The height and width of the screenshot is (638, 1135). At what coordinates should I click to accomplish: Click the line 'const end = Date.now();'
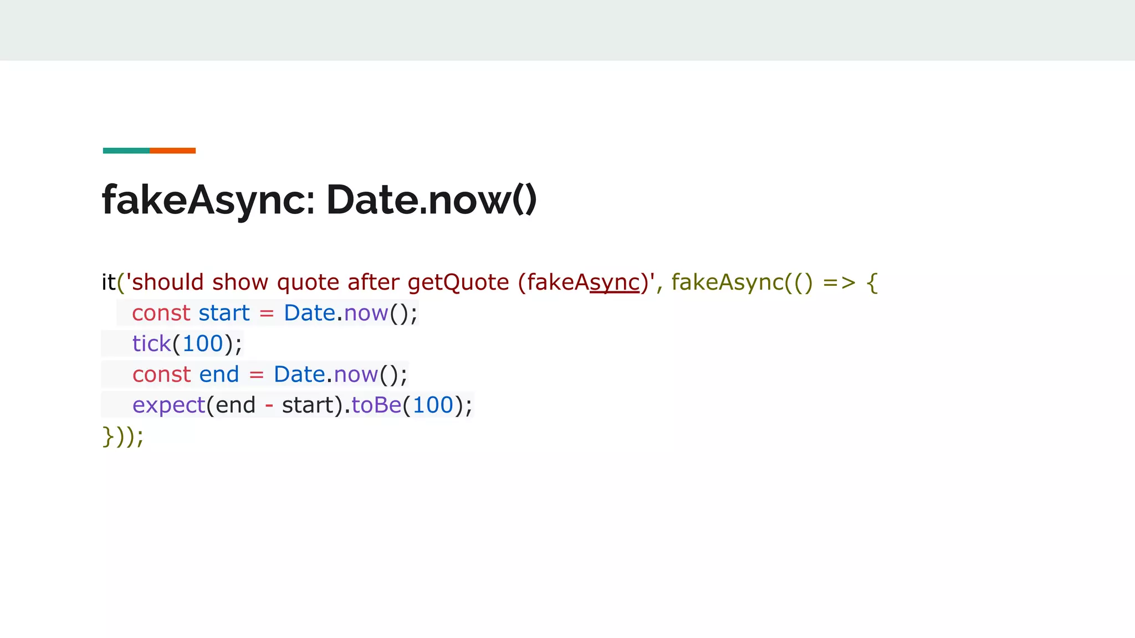click(x=270, y=375)
